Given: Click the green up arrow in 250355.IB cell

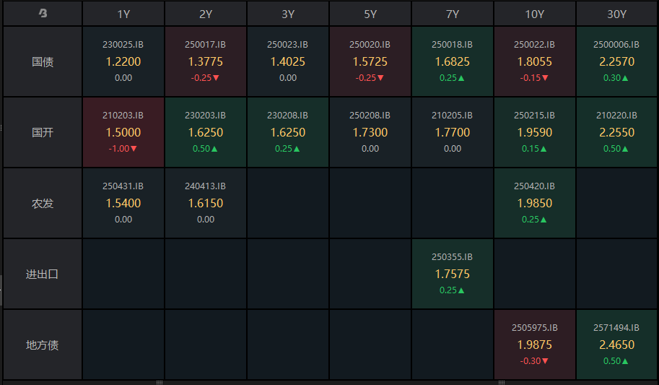Looking at the screenshot, I should coord(461,290).
